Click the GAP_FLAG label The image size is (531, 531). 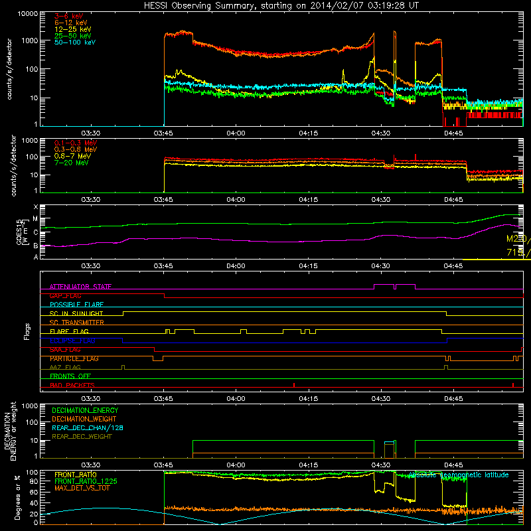pyautogui.click(x=65, y=295)
